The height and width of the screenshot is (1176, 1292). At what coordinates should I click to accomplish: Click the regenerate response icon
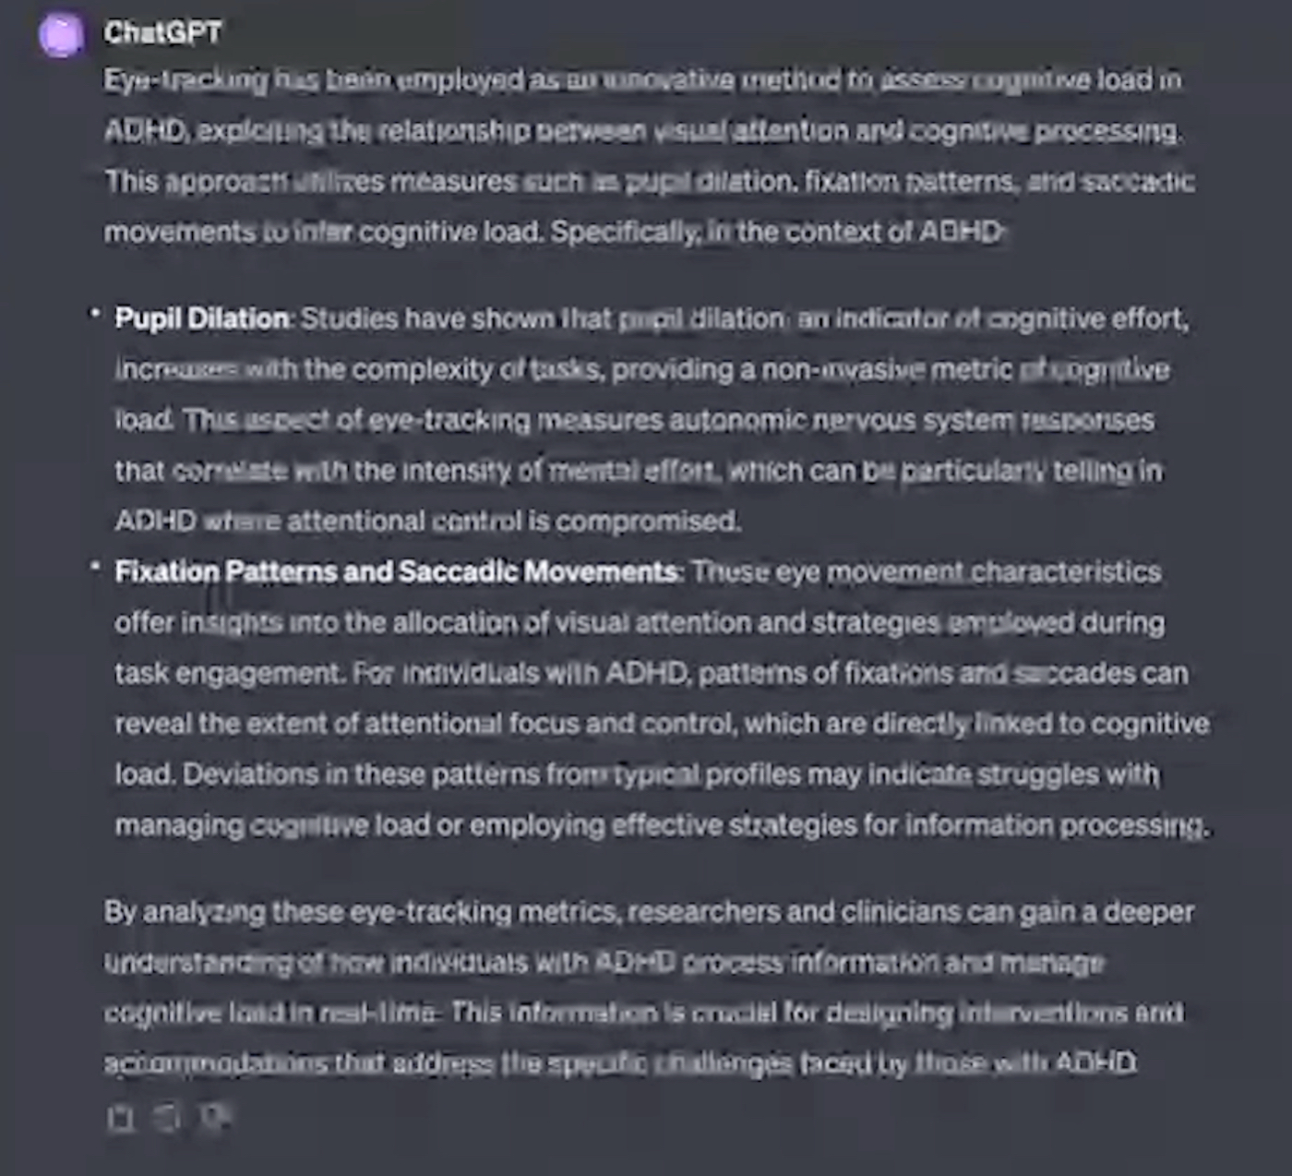(x=167, y=1119)
